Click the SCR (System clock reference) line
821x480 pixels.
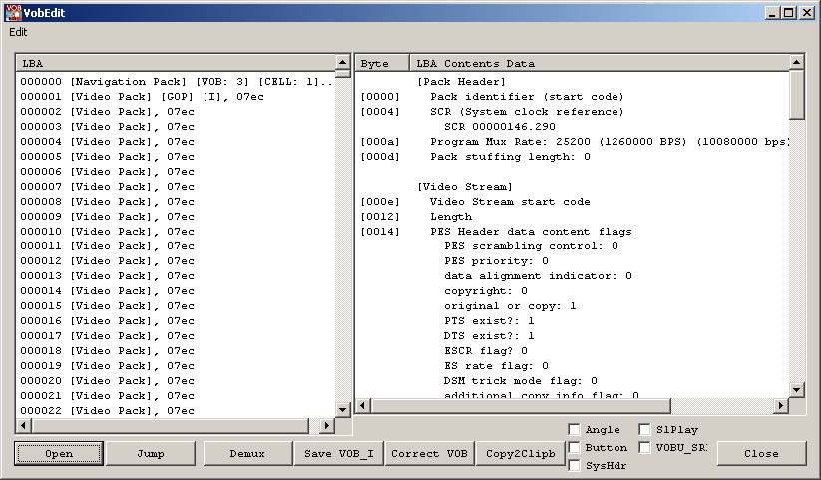point(527,112)
